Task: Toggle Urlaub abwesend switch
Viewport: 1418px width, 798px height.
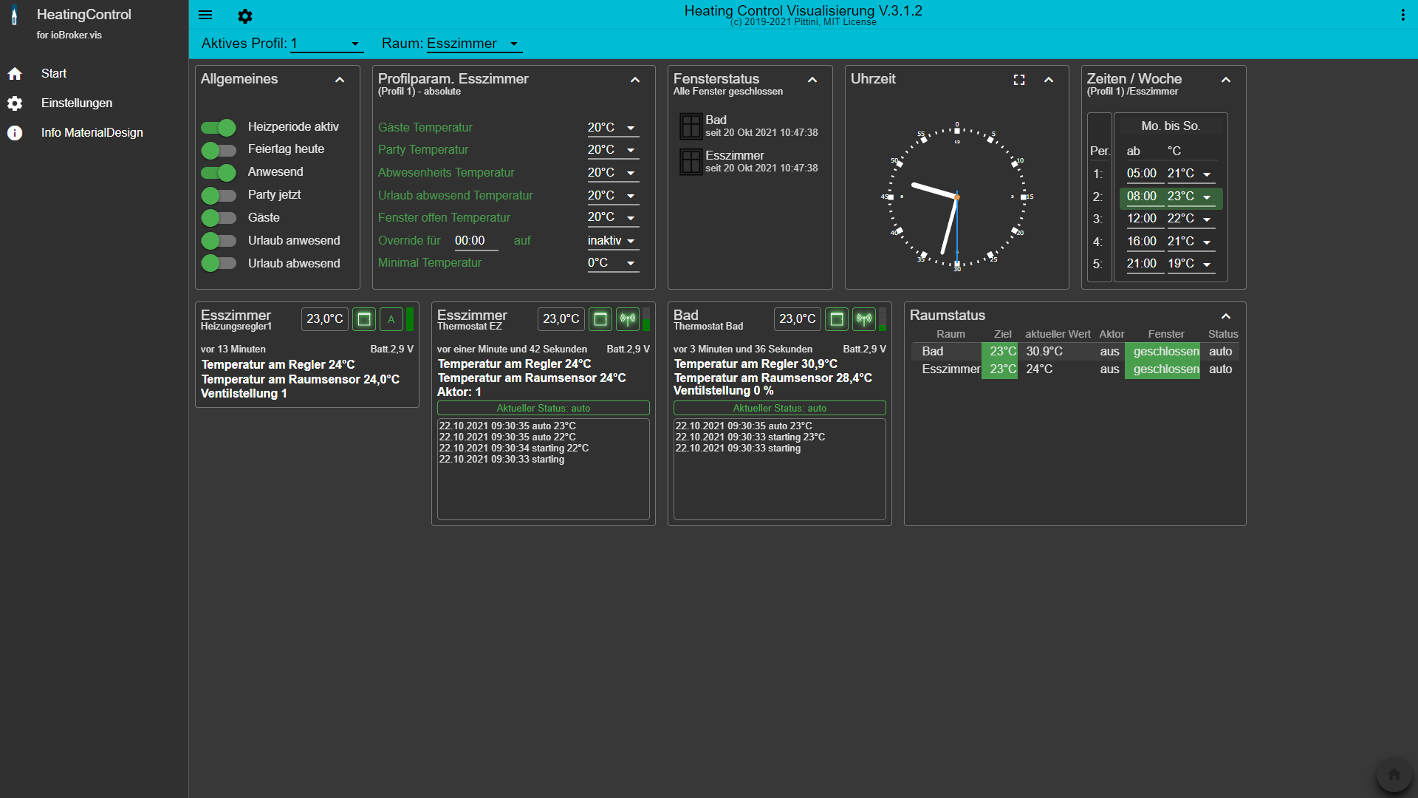Action: pyautogui.click(x=219, y=264)
